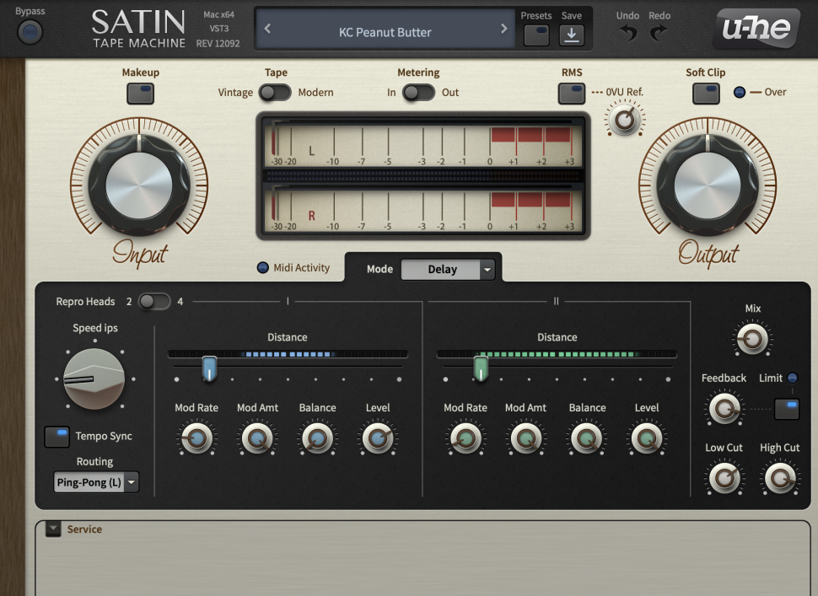Screen dimensions: 818x596
Task: Open the Routing Ping-Pong (L) dropdown
Action: click(x=96, y=483)
